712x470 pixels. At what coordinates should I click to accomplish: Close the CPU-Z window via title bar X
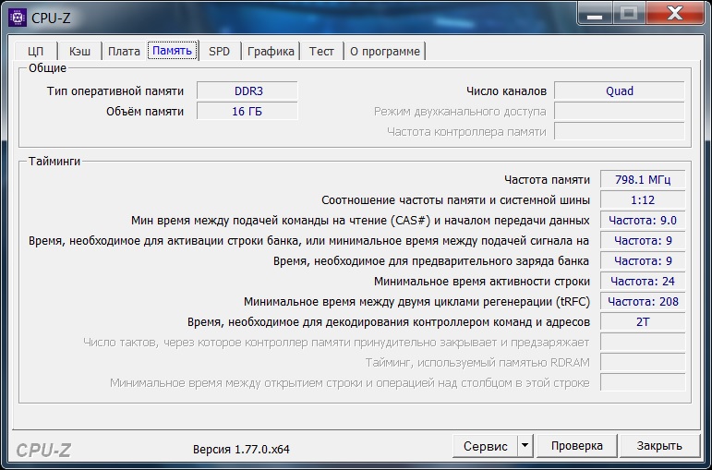[x=675, y=14]
